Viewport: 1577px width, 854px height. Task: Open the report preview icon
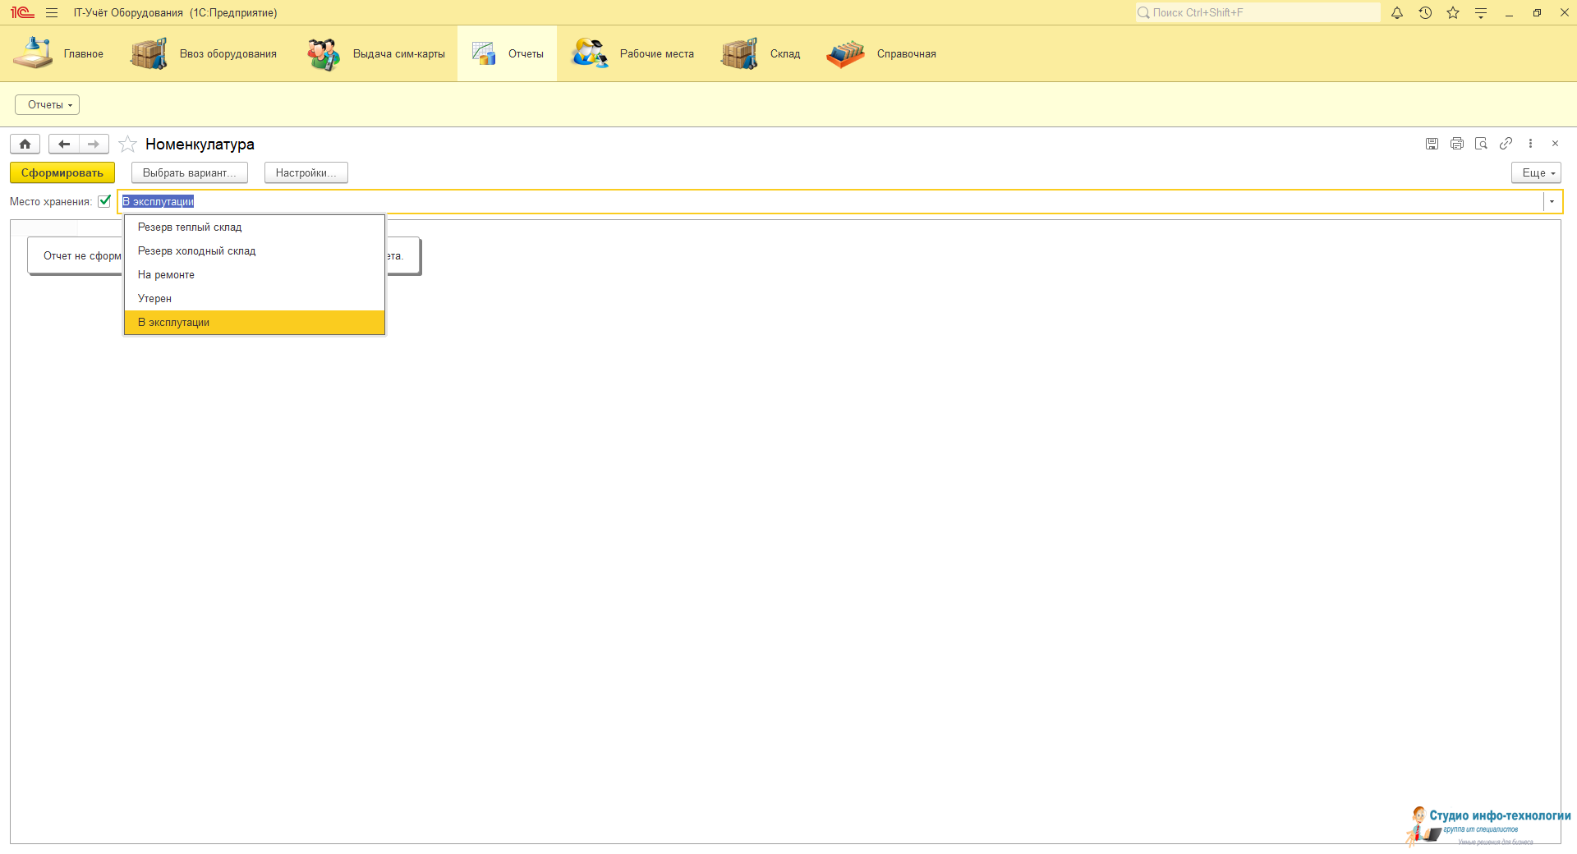pyautogui.click(x=1481, y=144)
